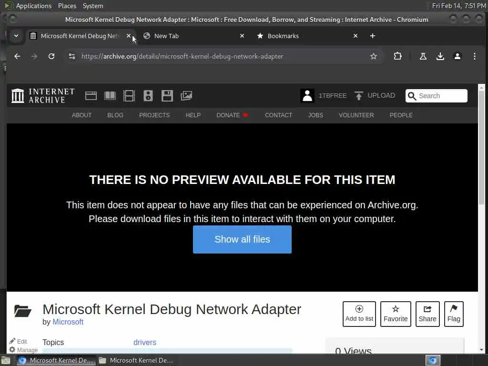Bookmark this page with the star icon
Viewport: 488px width, 366px height.
pos(374,56)
